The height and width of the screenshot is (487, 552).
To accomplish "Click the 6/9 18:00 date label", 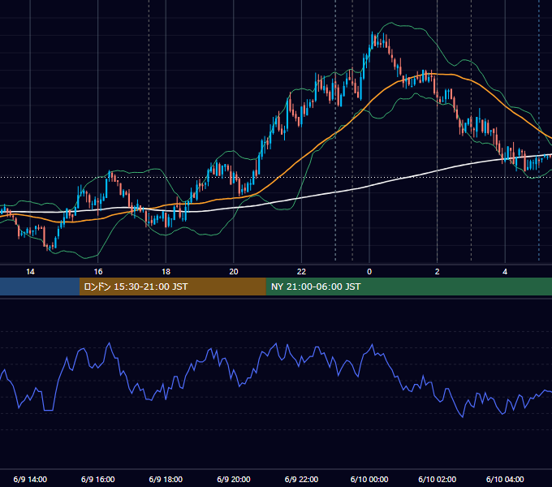I will [x=166, y=479].
